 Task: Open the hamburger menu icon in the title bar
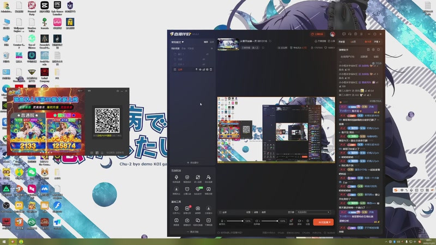point(361,34)
